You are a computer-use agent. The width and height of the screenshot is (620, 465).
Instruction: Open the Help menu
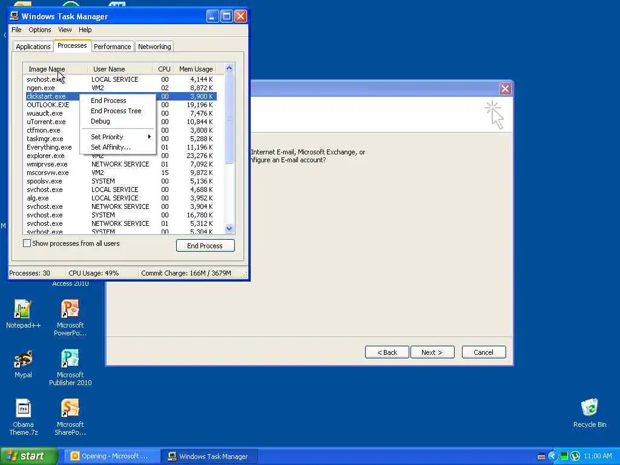(x=85, y=30)
